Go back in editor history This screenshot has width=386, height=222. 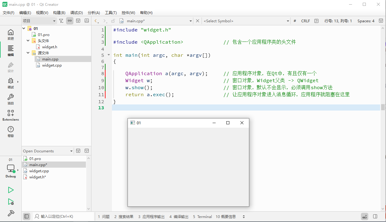(96, 21)
